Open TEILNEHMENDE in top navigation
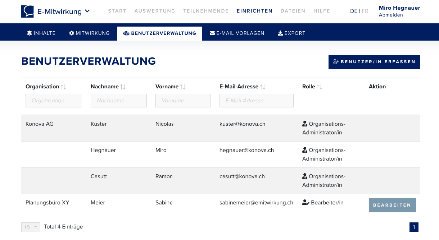 click(206, 11)
